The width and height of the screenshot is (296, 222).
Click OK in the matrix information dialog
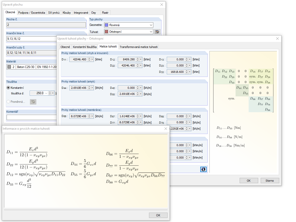click(x=158, y=215)
